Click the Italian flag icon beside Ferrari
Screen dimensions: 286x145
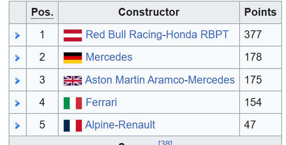pos(73,103)
